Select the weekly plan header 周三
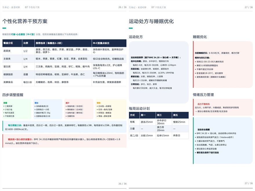The height and width of the screenshot is (191, 255). [x=159, y=115]
